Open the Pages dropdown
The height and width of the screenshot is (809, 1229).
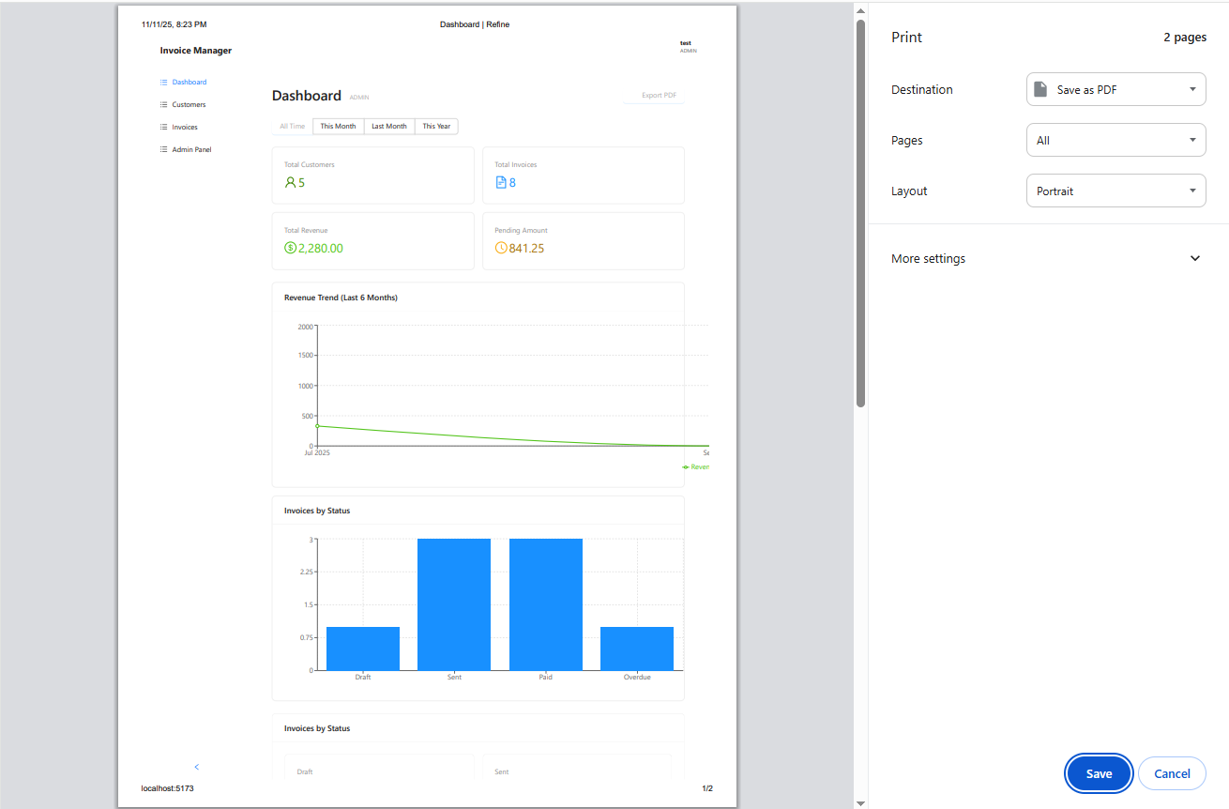point(1115,141)
